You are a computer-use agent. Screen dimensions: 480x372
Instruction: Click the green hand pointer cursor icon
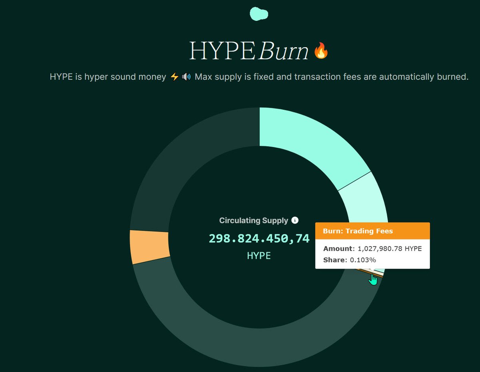[x=373, y=279]
